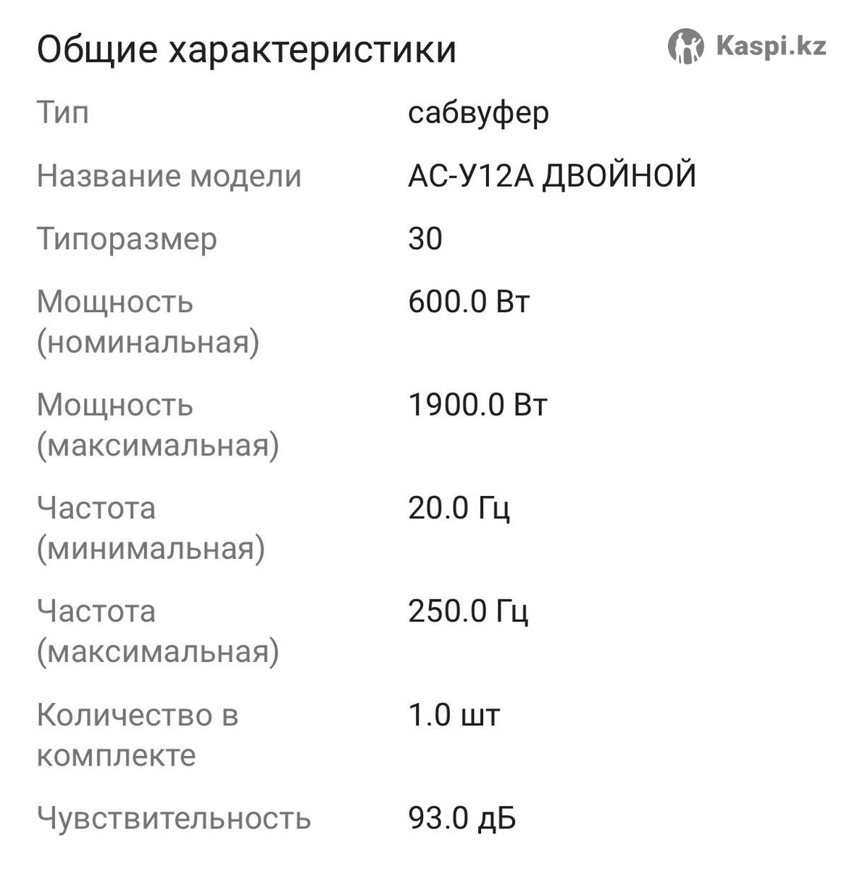
Task: Click the Kaspi.kz round logo icon
Action: (x=685, y=46)
